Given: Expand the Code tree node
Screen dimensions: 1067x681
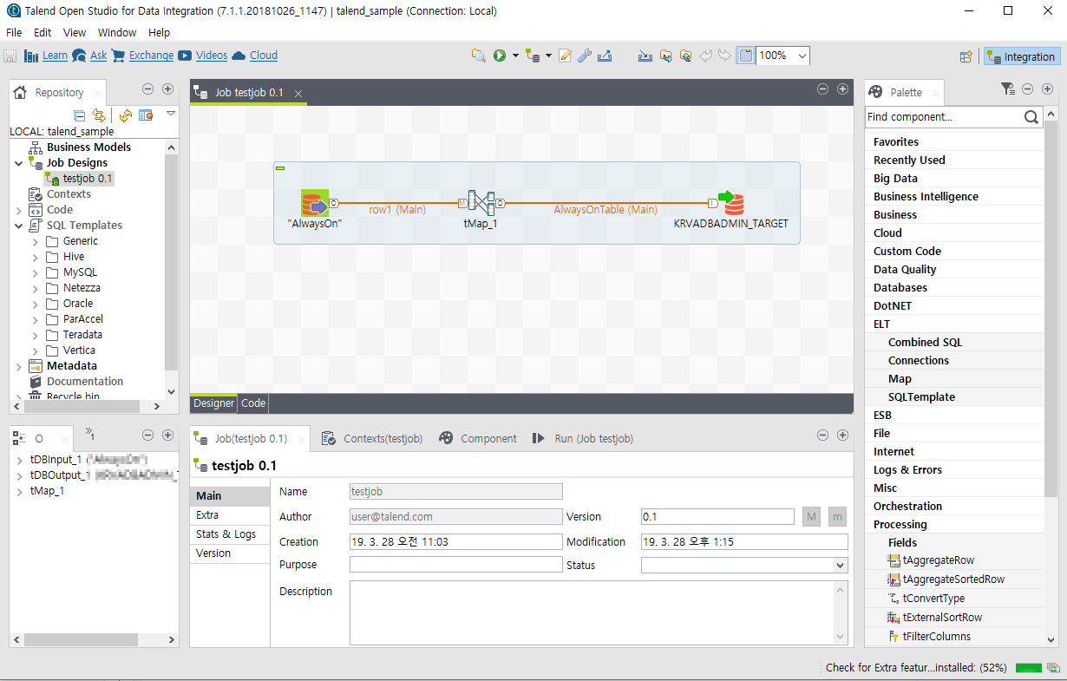Looking at the screenshot, I should pyautogui.click(x=18, y=210).
